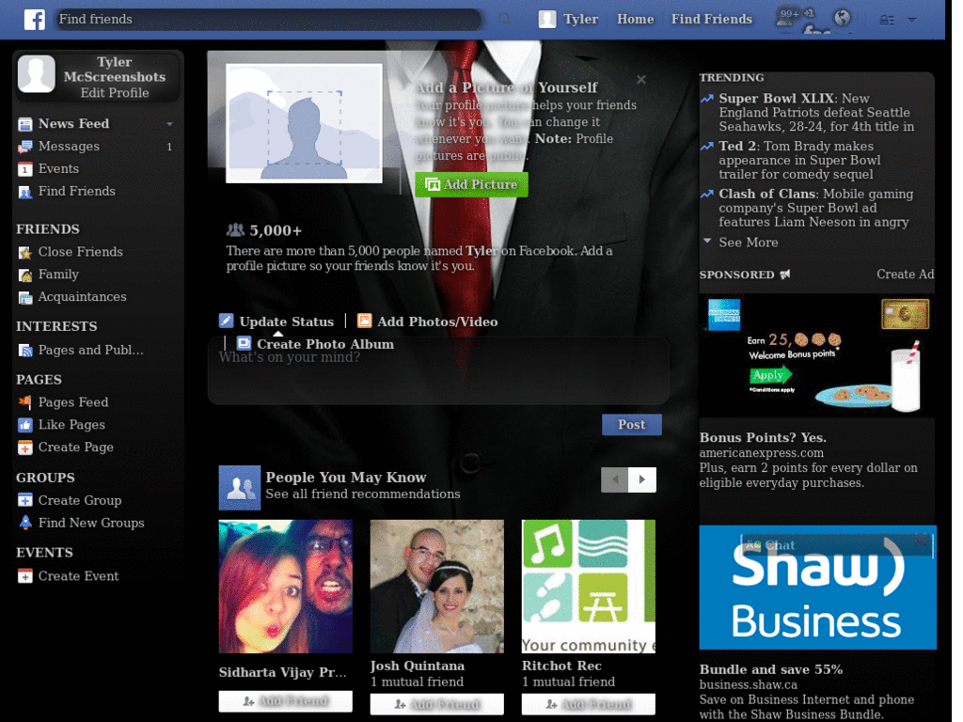The image size is (963, 722).
Task: Expand trending with See More
Action: click(748, 243)
